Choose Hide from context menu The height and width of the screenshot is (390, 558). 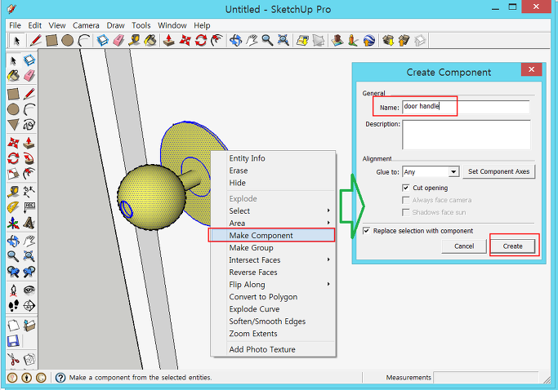(273, 183)
